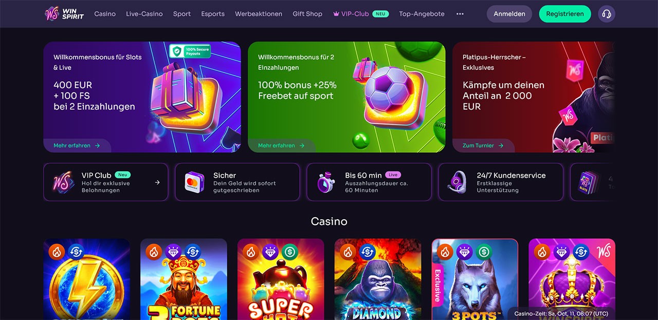Open the three-dots more menu

pos(460,14)
